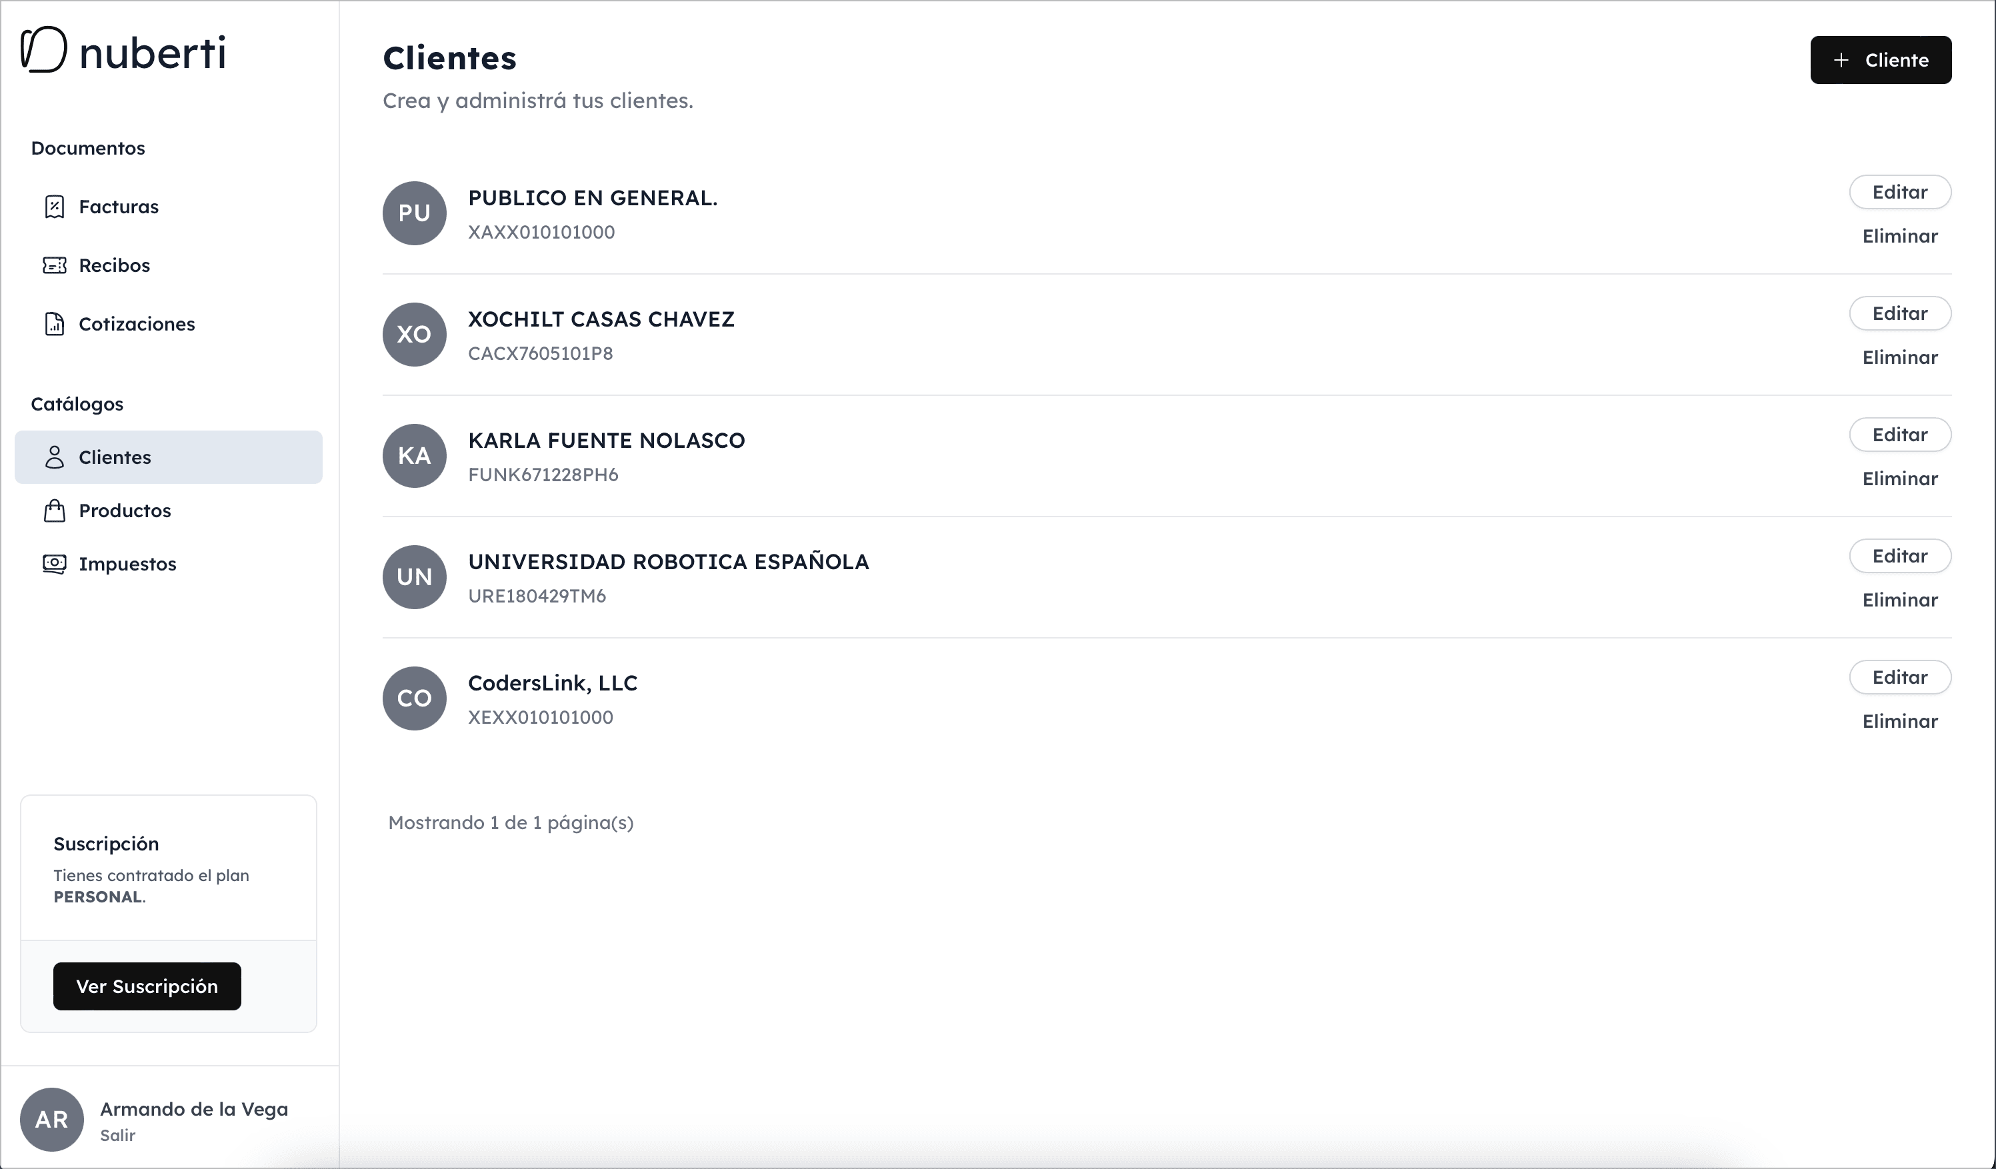Click the Cotizaciones document icon
This screenshot has width=1996, height=1169.
coord(54,324)
